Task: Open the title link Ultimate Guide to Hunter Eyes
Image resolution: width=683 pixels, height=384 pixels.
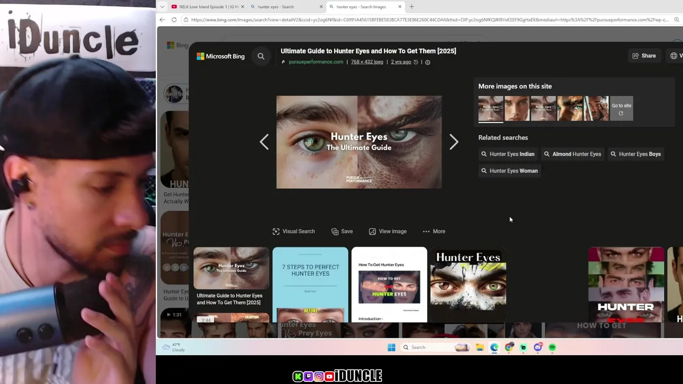Action: pyautogui.click(x=368, y=51)
